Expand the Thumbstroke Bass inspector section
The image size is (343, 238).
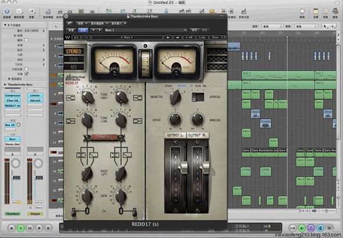[5, 85]
